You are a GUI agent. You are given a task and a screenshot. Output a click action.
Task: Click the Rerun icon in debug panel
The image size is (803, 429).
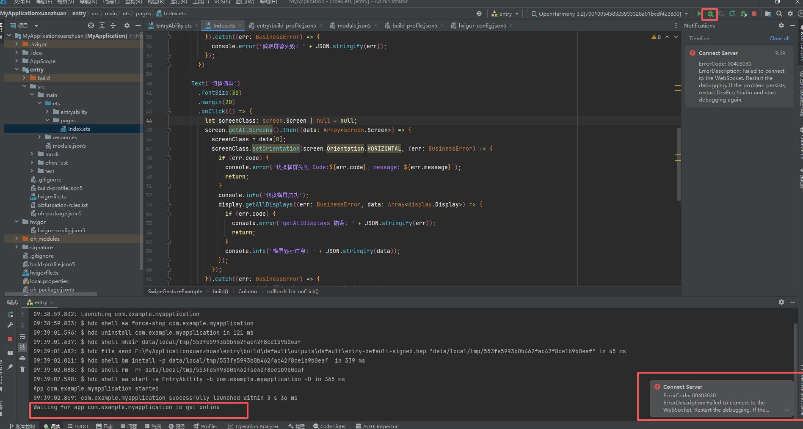tap(10, 314)
